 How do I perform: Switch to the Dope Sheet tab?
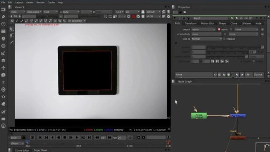[40, 150]
